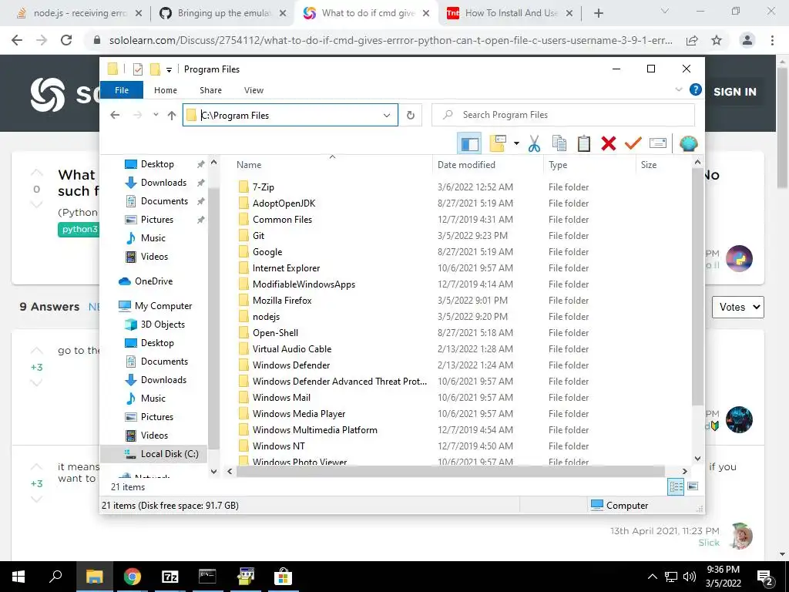Expand the address bar history dropdown
The width and height of the screenshot is (789, 592).
click(387, 116)
